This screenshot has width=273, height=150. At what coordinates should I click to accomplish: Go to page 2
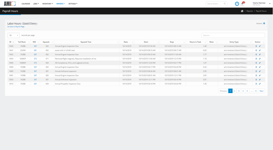235,91
